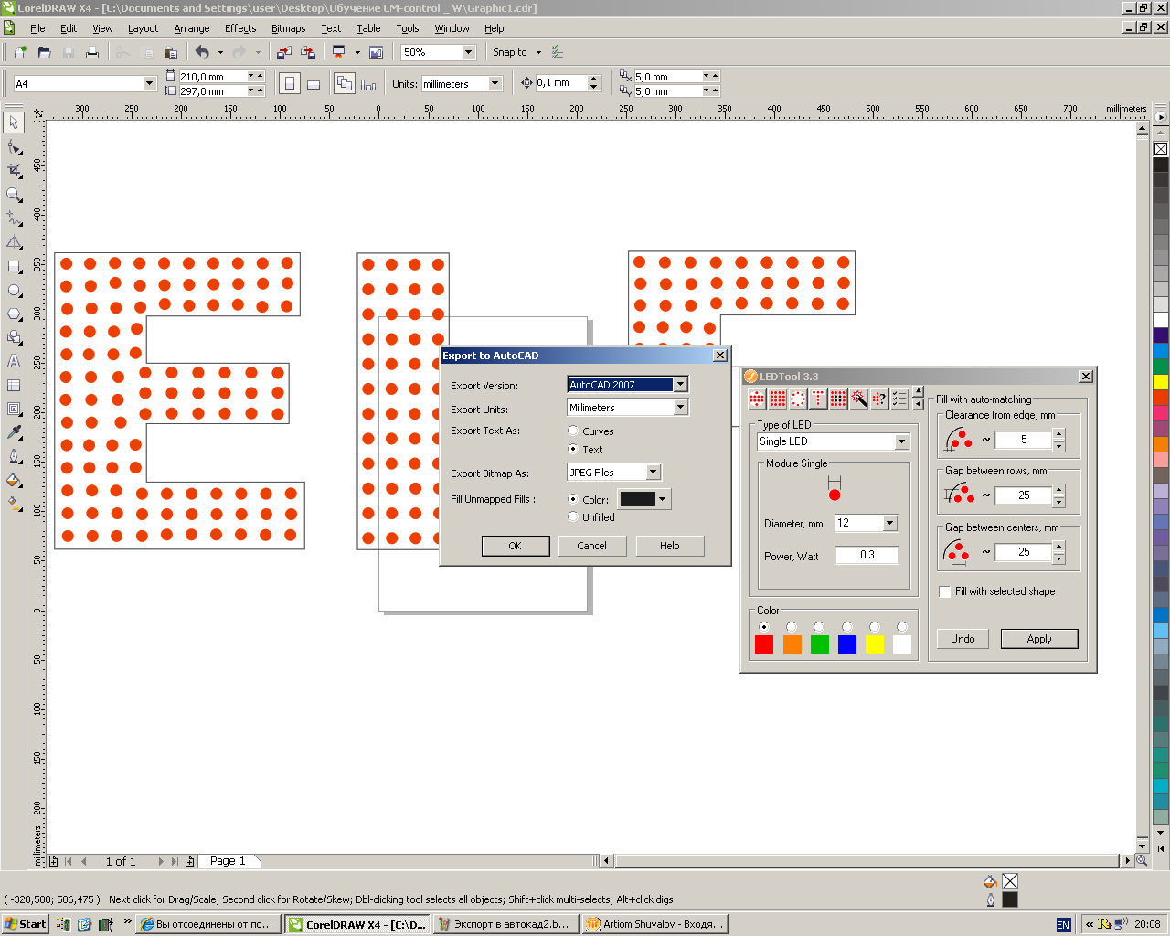The width and height of the screenshot is (1170, 936).
Task: Click the Windows Start button
Action: point(25,924)
